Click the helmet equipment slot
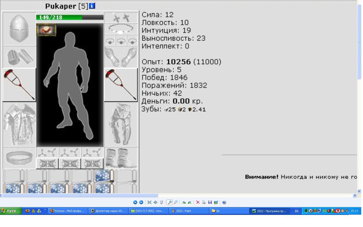The height and width of the screenshot is (227, 363). [x=19, y=29]
